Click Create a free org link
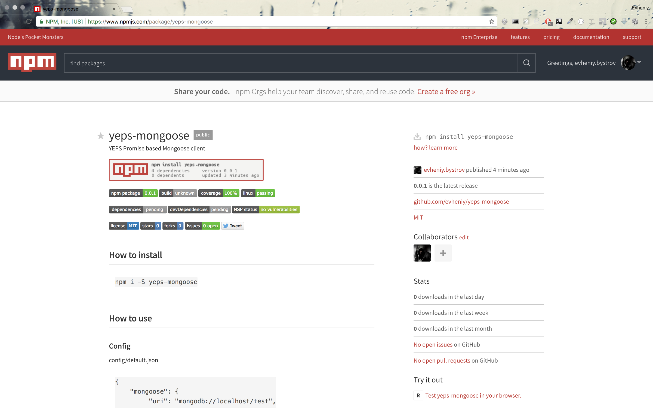 (446, 92)
